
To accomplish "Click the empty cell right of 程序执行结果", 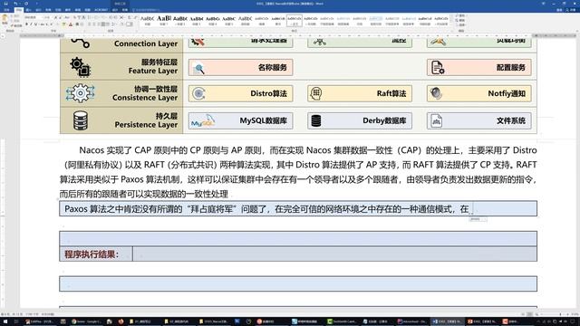I will (x=334, y=254).
